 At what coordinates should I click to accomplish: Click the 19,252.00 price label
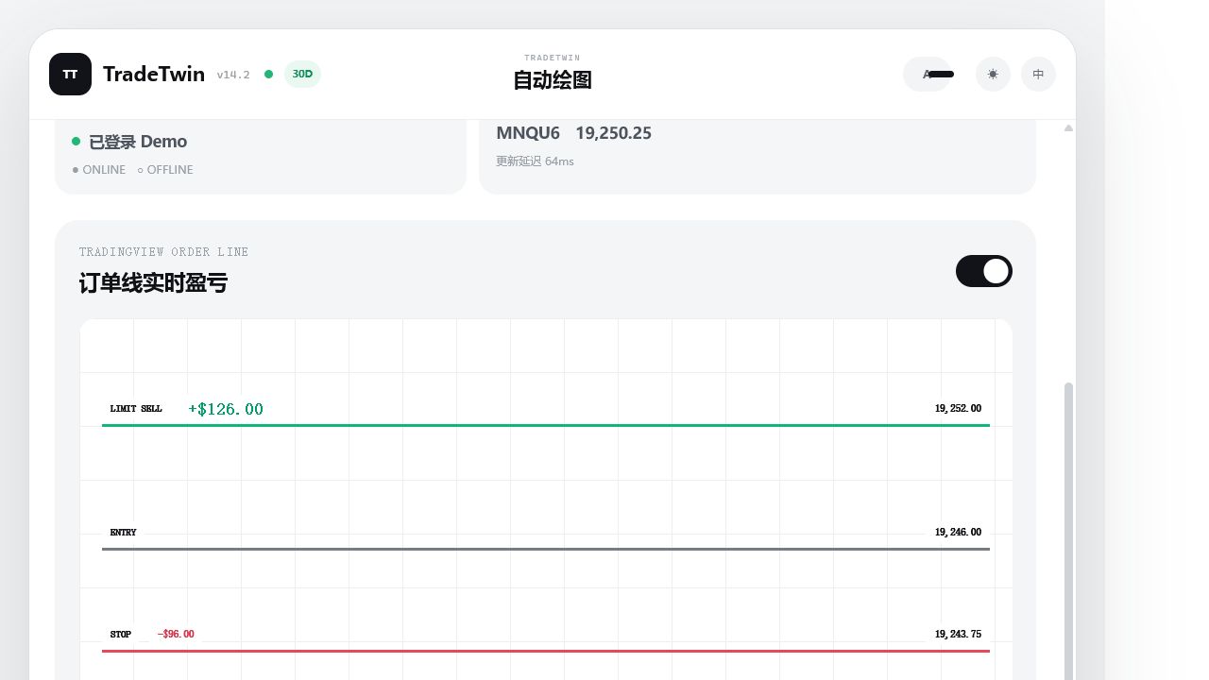[958, 409]
